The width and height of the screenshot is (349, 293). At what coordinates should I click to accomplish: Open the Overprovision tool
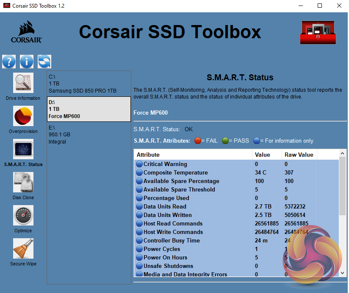click(23, 116)
